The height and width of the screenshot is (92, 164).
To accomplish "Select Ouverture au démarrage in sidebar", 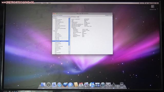I will click(x=60, y=28).
